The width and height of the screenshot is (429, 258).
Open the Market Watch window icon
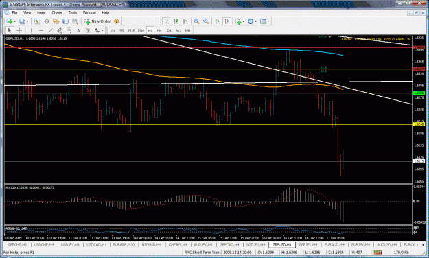click(x=37, y=21)
